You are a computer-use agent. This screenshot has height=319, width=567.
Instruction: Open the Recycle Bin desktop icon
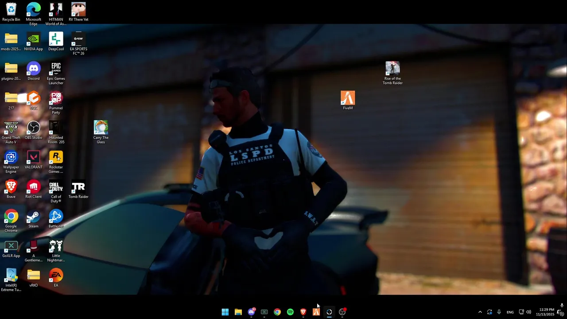pyautogui.click(x=11, y=12)
